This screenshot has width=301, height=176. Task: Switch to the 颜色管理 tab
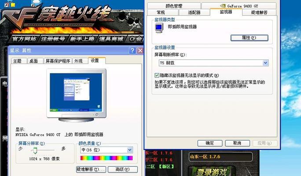click(174, 6)
